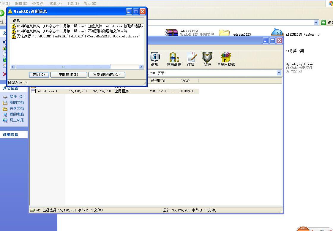Click the 网上邻居 network icon
Viewport: 333px width, 231px height.
pos(5,121)
